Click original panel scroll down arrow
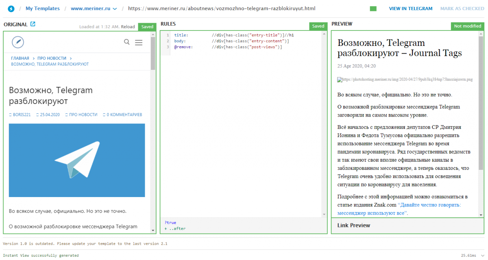The image size is (488, 260). (x=153, y=230)
